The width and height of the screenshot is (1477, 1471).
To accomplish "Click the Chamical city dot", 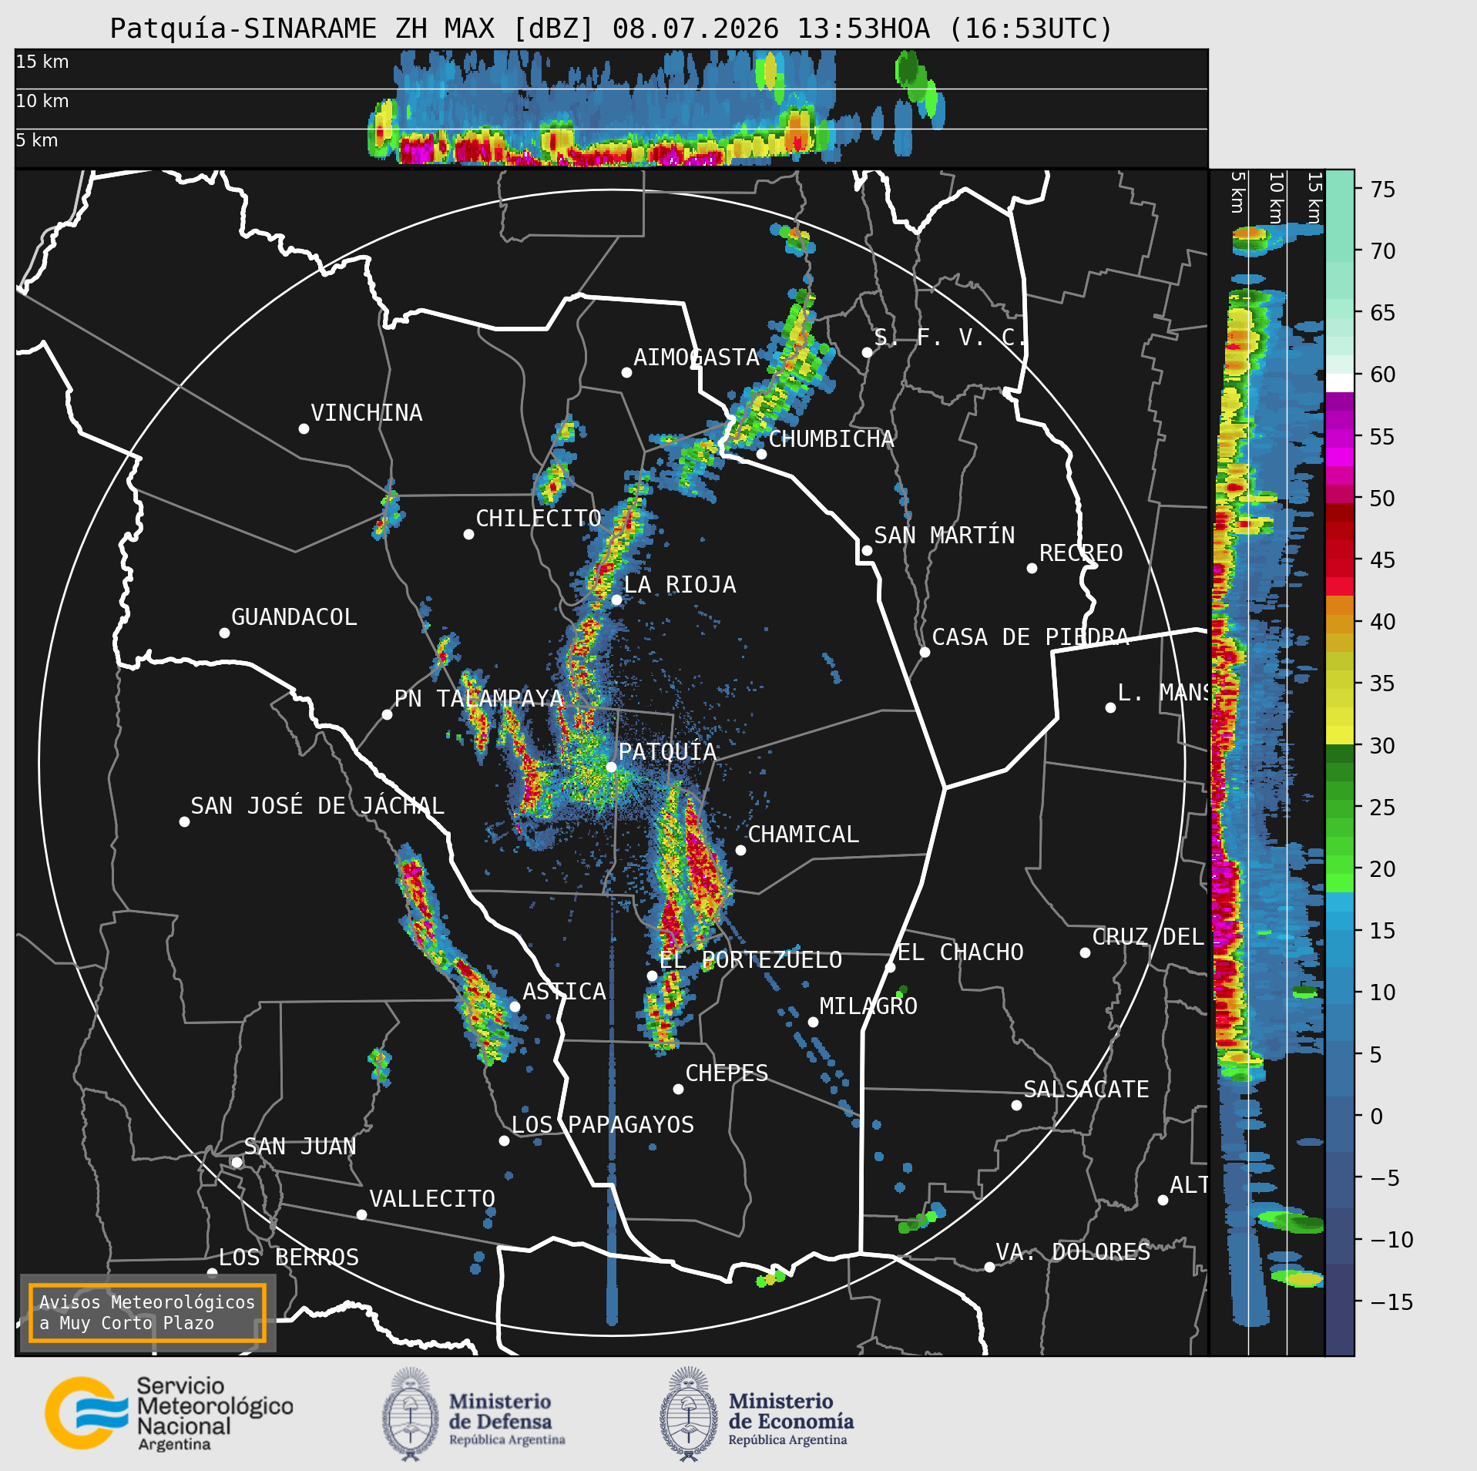I will coord(740,850).
